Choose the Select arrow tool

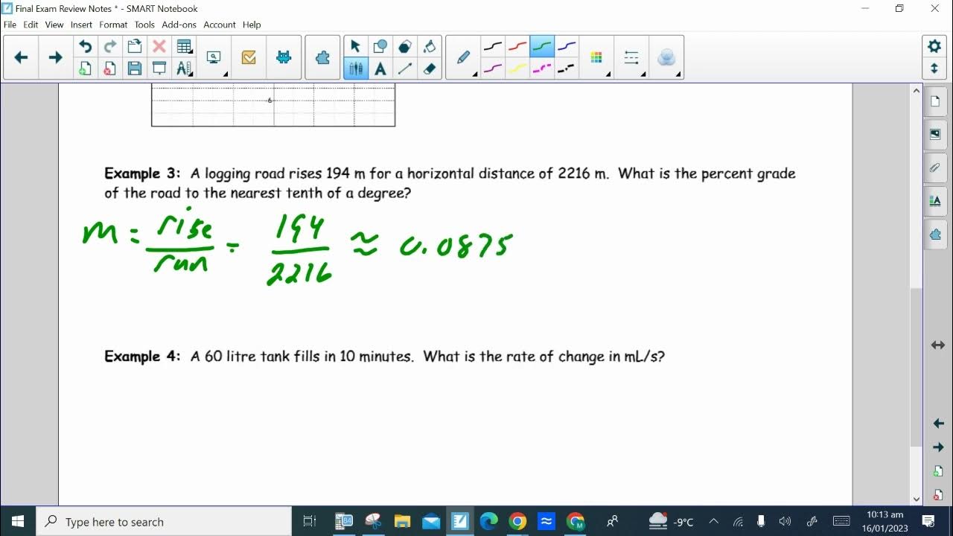(355, 47)
